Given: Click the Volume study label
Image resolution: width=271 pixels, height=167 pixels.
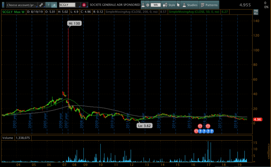Looking at the screenshot, I should 8,138.
